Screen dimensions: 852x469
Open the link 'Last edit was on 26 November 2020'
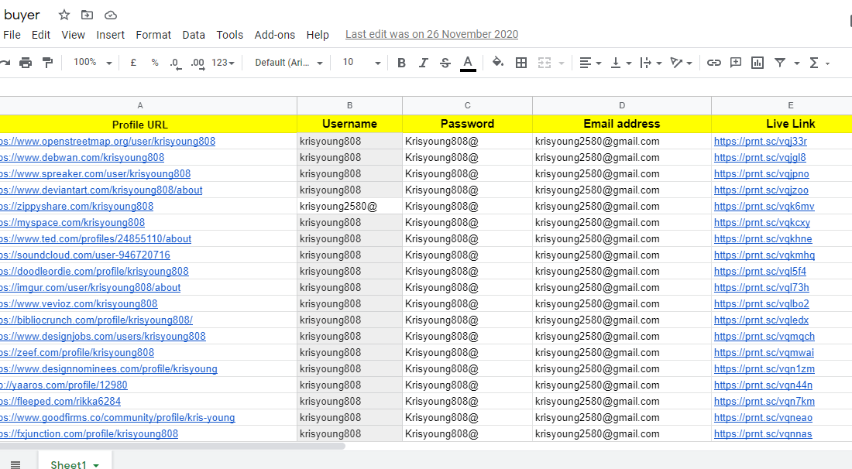(431, 34)
